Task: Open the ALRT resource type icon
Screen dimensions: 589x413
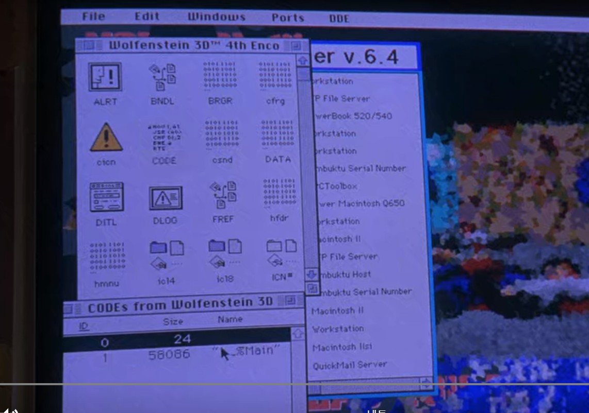Action: (105, 77)
